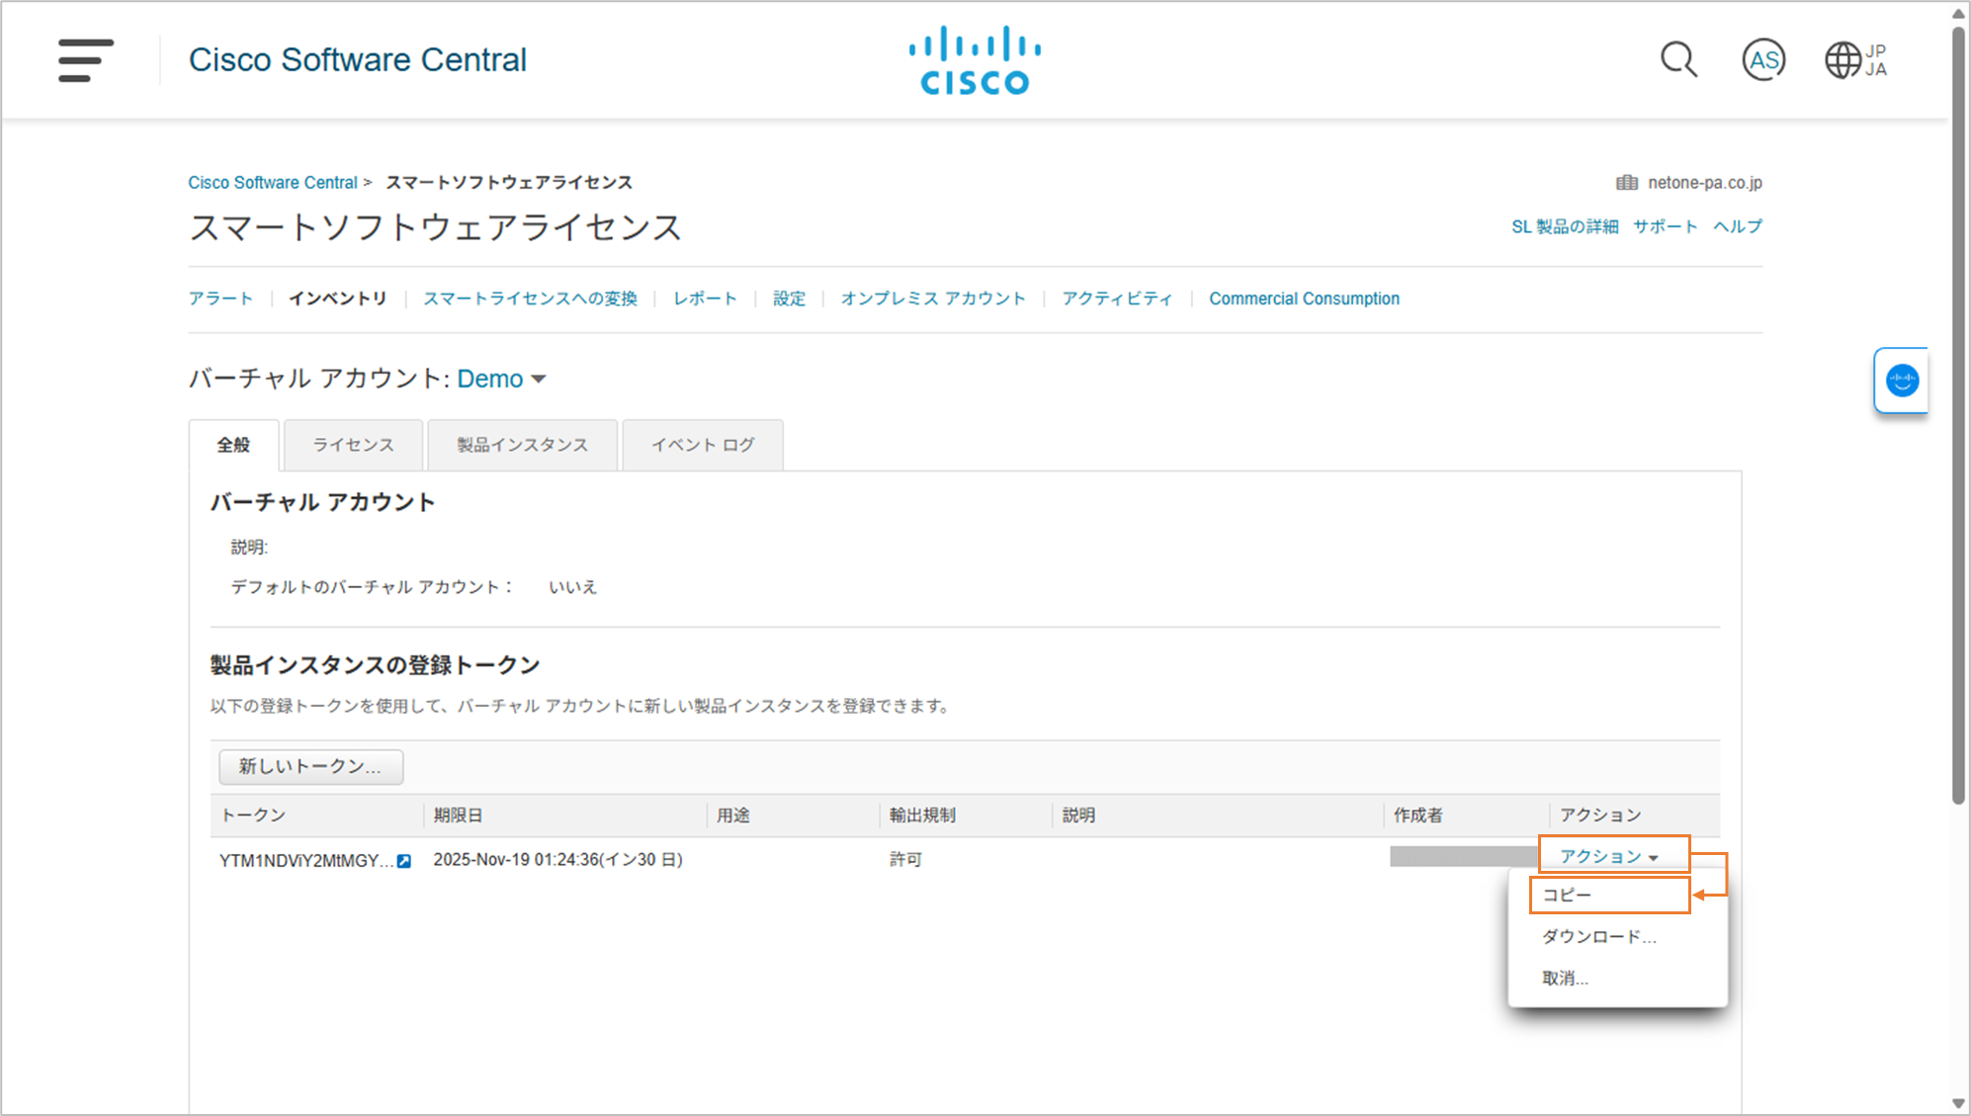The image size is (1971, 1116).
Task: Open the Commercial Consumption link
Action: pyautogui.click(x=1304, y=299)
